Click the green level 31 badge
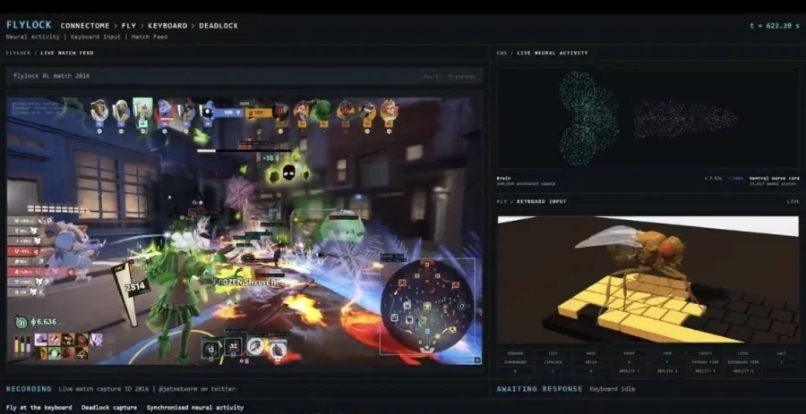Viewport: 806px width, 414px height. tap(21, 322)
